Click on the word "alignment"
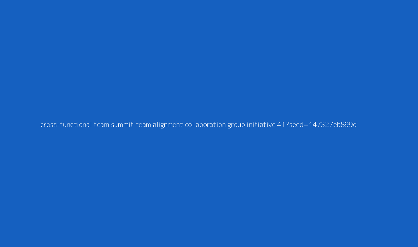 coord(168,125)
